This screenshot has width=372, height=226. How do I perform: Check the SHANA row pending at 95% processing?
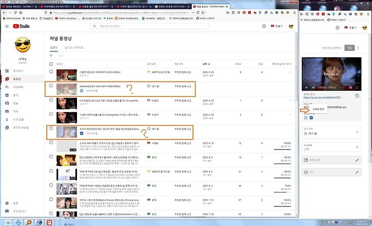point(51,86)
